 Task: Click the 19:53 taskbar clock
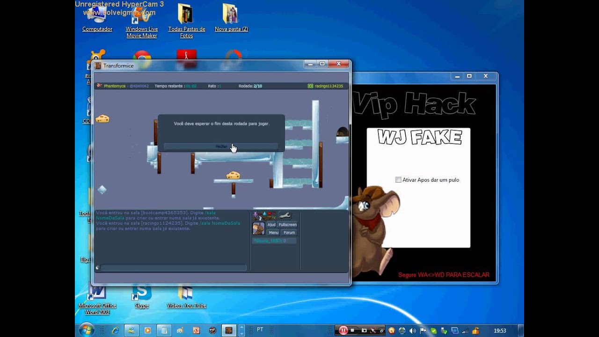(500, 330)
